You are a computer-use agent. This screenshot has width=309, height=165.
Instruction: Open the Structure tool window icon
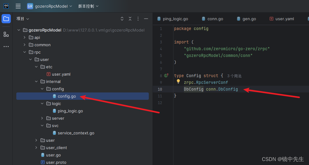coord(6,35)
